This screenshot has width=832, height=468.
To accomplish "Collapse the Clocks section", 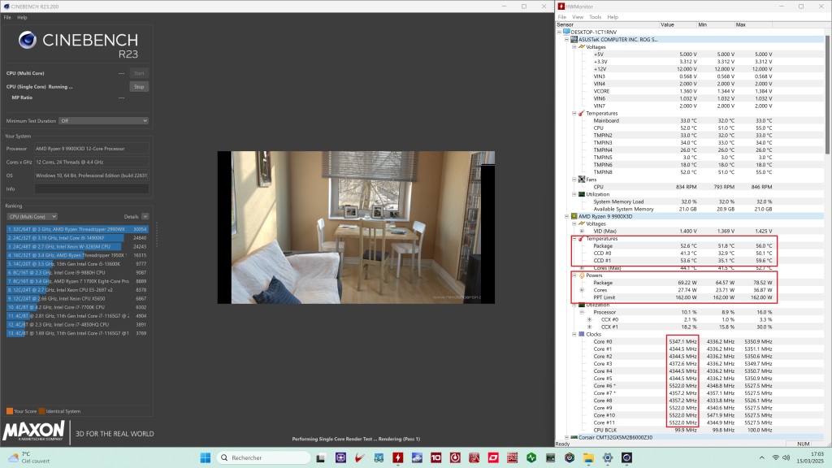I will point(574,334).
